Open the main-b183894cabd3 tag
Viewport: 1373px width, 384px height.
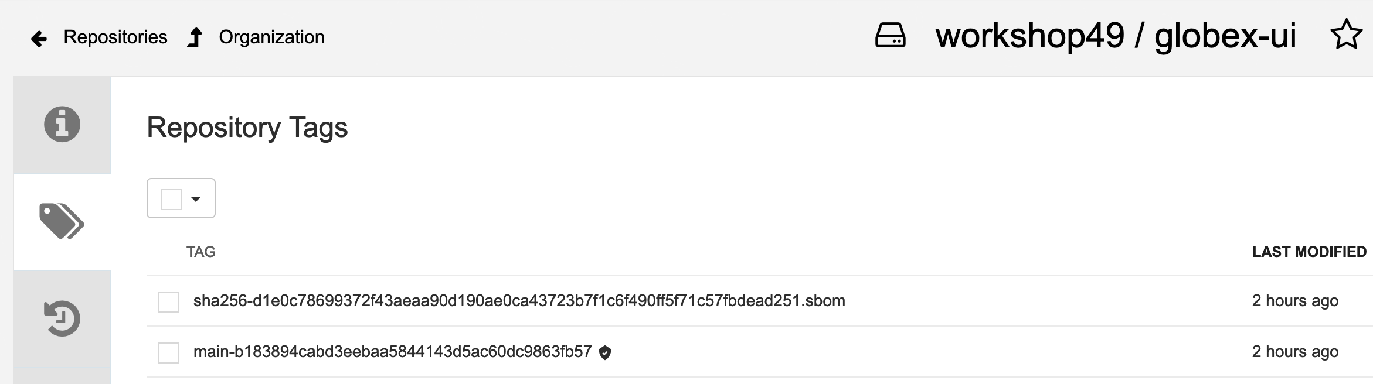(392, 352)
